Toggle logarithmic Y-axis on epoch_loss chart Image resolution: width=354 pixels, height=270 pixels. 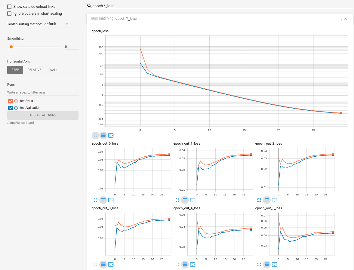click(103, 135)
